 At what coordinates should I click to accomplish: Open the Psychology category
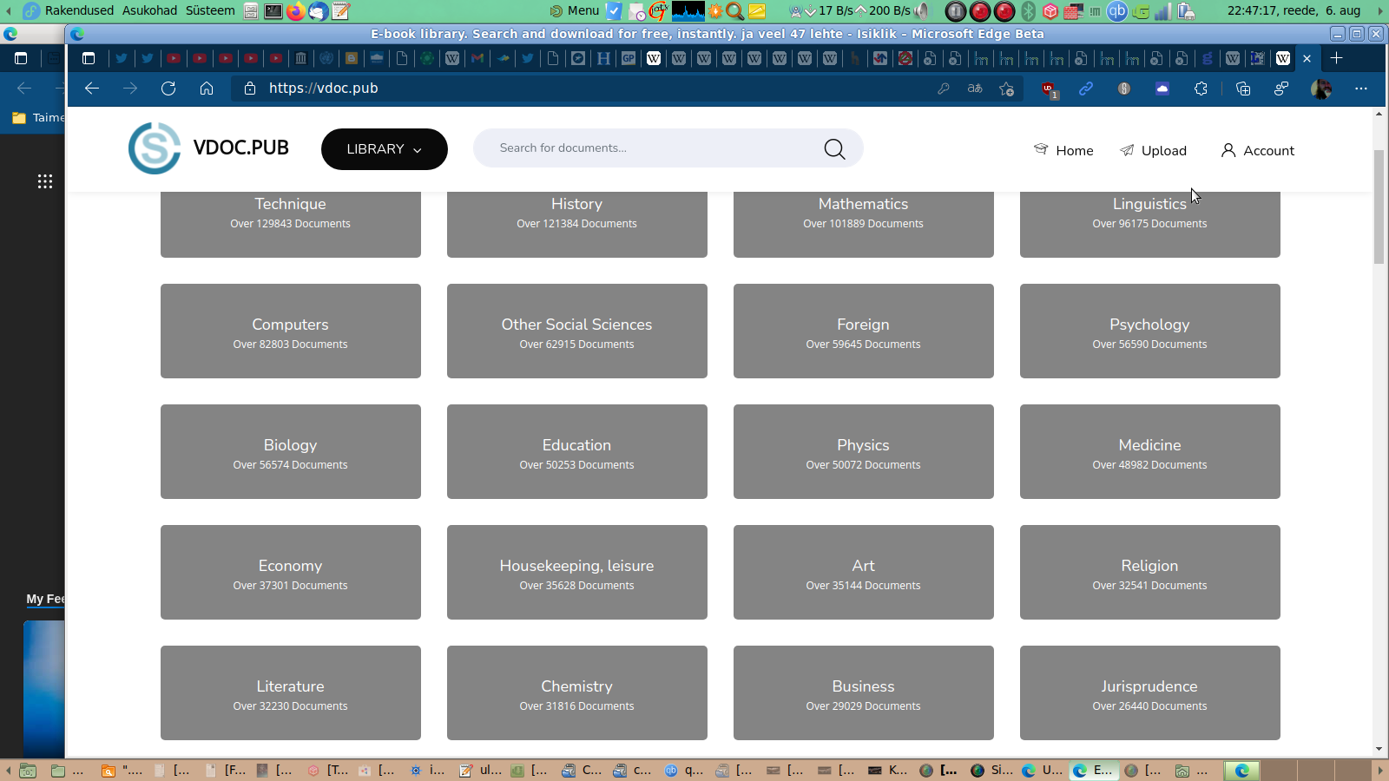[x=1150, y=331]
